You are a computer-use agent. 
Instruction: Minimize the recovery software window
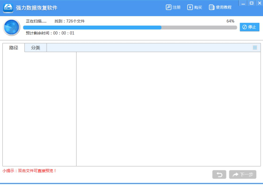[x=243, y=3]
